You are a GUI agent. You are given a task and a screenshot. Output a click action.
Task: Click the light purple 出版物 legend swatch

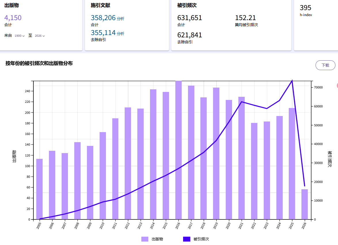coord(145,239)
